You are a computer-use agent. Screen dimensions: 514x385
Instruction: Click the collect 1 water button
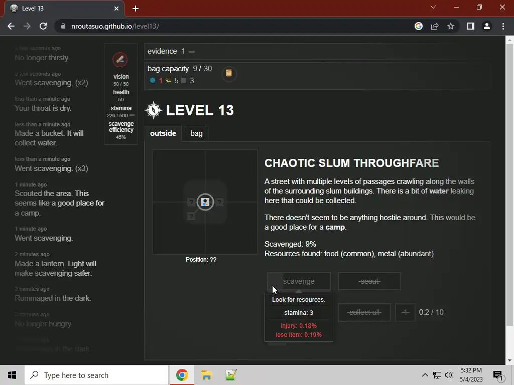[405, 312]
